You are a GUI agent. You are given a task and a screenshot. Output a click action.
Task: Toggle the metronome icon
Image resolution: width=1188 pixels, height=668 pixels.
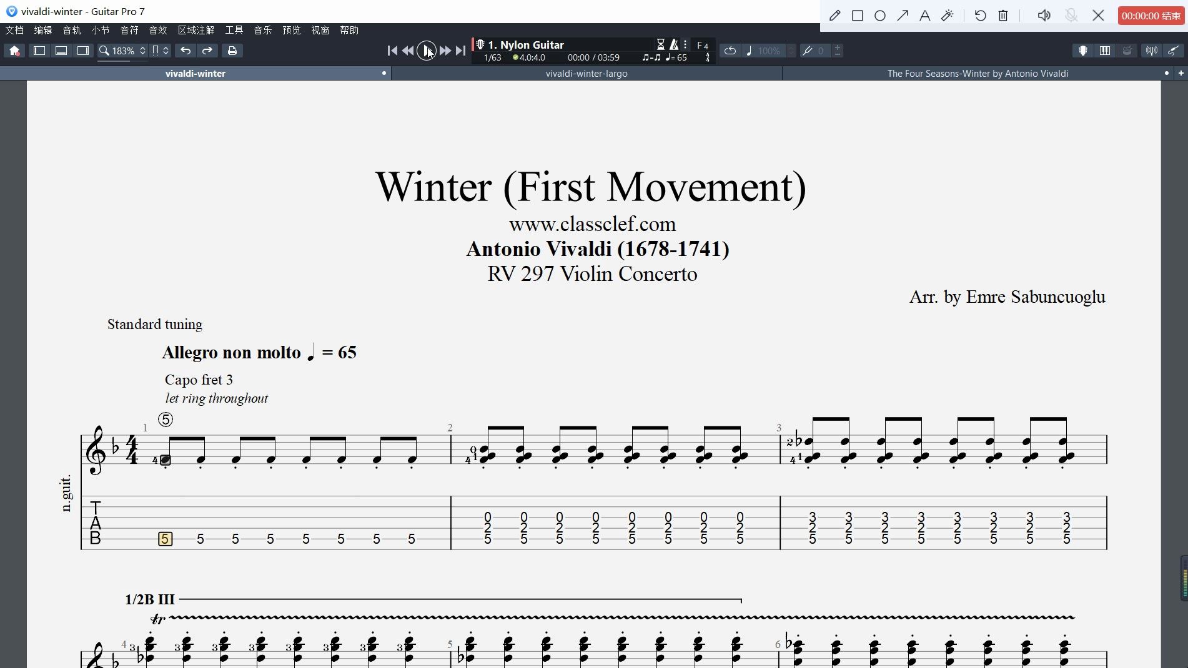coord(674,44)
